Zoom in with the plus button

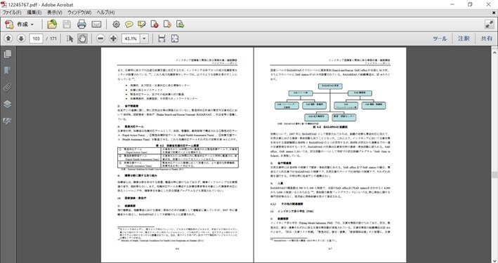click(x=113, y=39)
